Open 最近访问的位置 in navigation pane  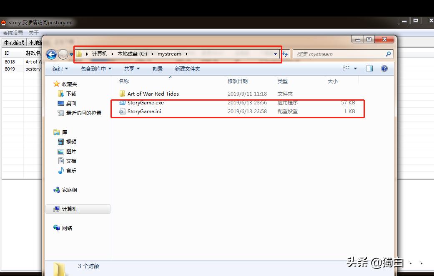[83, 113]
